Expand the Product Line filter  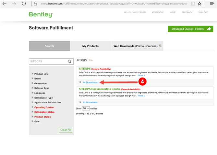(40, 74)
